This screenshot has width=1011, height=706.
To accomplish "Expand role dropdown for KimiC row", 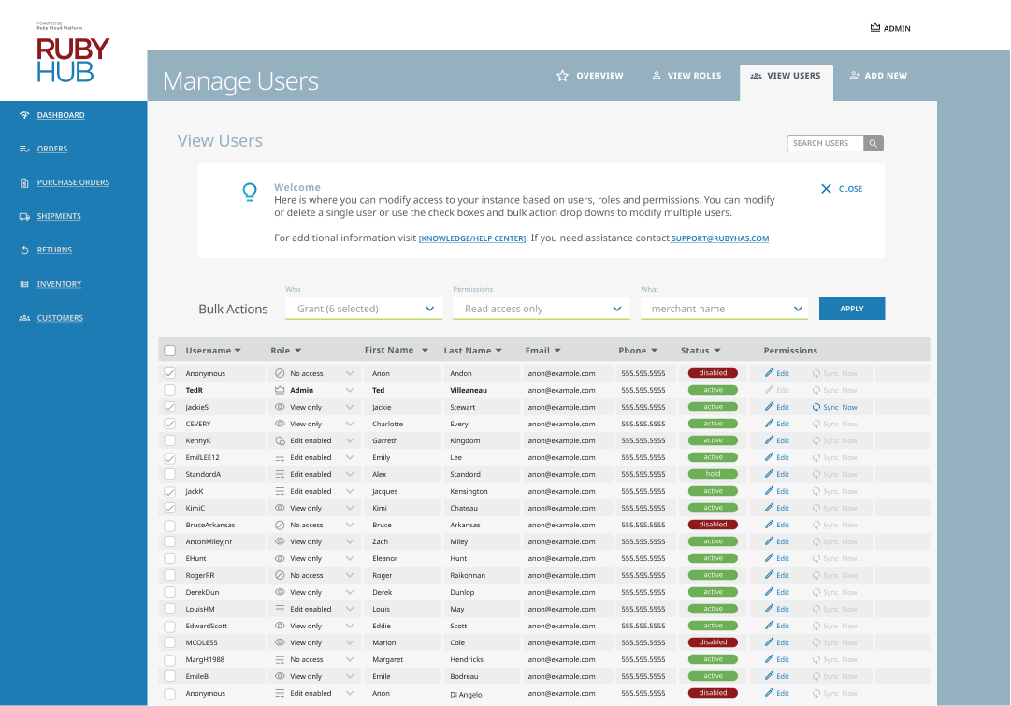I will pos(350,508).
